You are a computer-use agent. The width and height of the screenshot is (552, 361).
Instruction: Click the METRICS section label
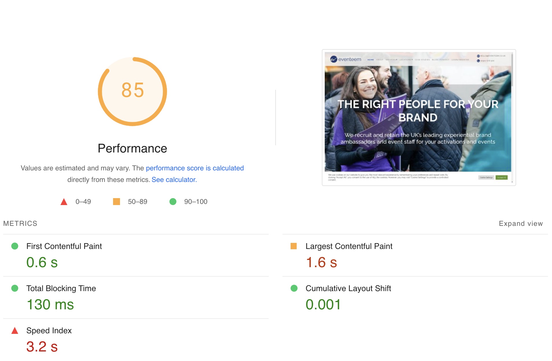[x=20, y=224]
